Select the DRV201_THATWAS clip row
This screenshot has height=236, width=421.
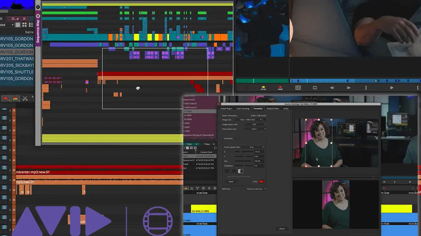point(17,59)
